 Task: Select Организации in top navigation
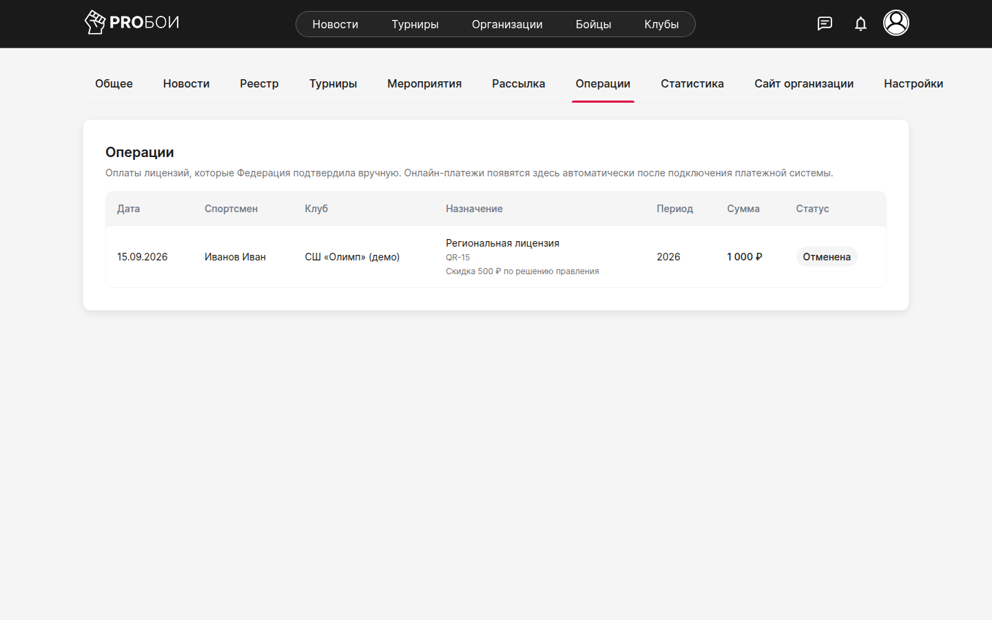[x=507, y=24]
